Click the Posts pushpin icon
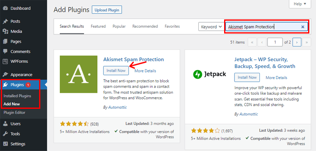316x151 pixels. pos(5,22)
